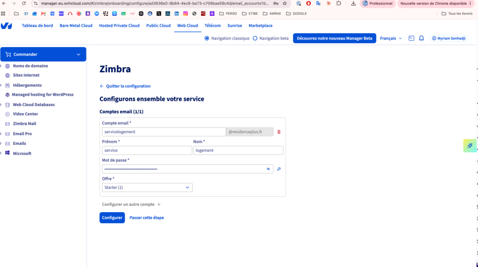This screenshot has height=267, width=478.
Task: Click the green sparkle assistant widget
Action: click(470, 145)
